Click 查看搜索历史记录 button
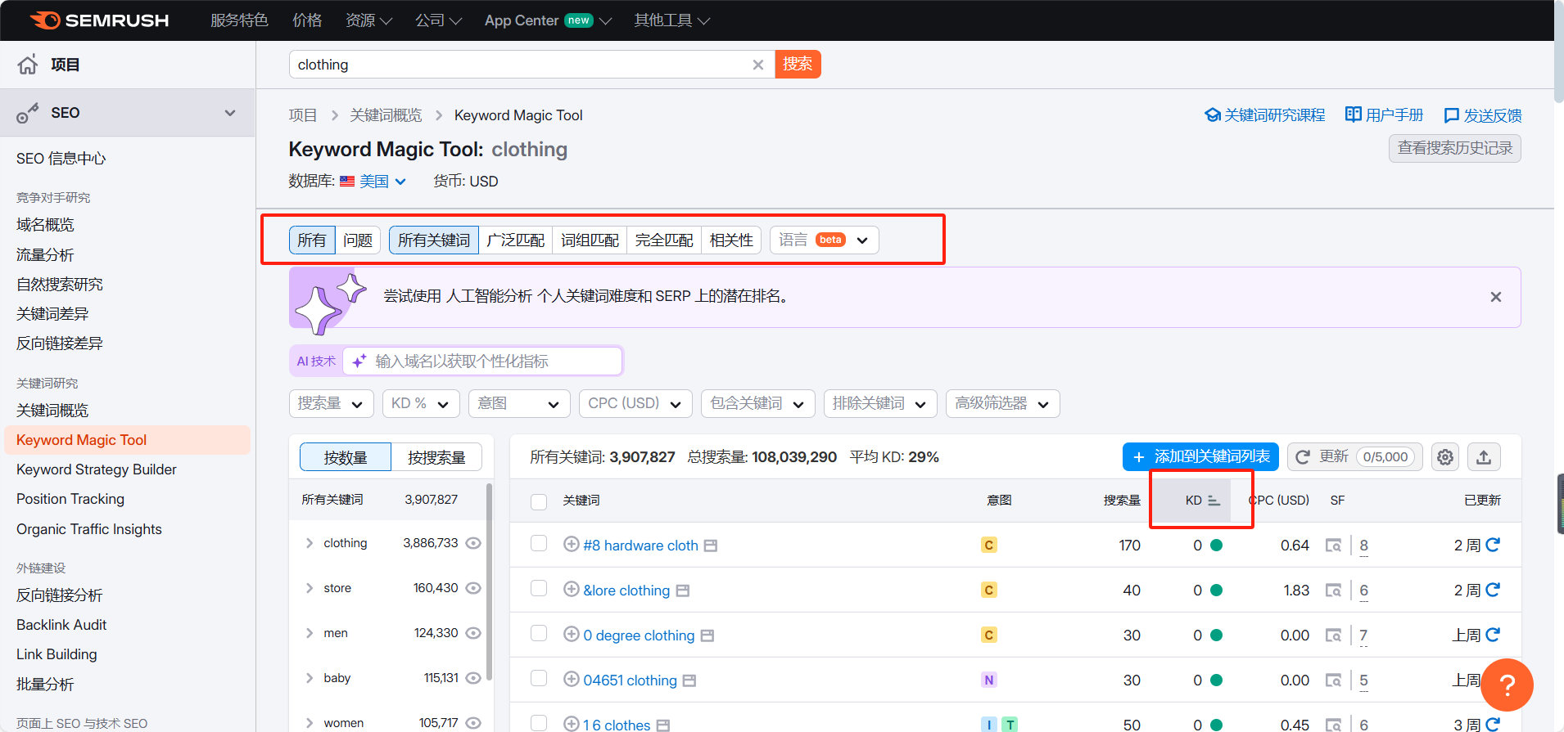Viewport: 1564px width, 732px height. tap(1455, 148)
